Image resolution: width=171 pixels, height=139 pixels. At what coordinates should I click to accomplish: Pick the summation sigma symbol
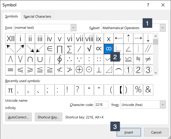[x=69, y=49]
